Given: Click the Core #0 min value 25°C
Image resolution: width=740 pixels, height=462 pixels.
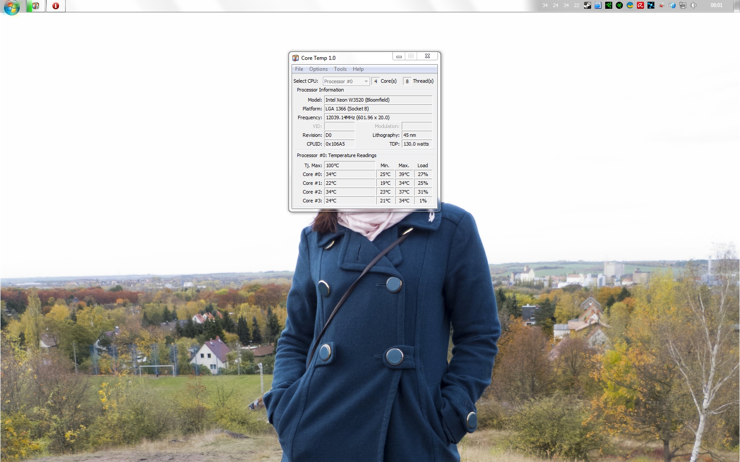Looking at the screenshot, I should click(x=385, y=174).
